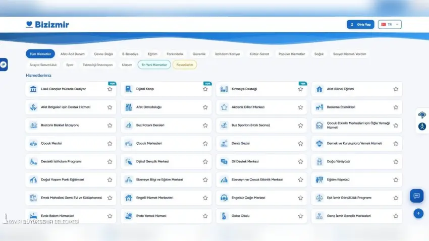
Task: Show En Yeni Hizmetler
Action: coord(154,65)
